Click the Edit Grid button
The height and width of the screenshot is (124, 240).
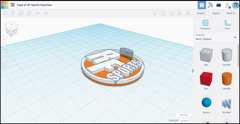point(184,115)
